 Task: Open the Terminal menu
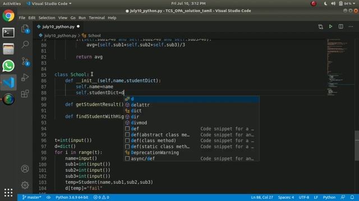click(x=96, y=18)
